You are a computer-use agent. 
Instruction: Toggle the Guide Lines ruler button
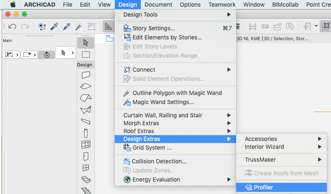(x=109, y=27)
